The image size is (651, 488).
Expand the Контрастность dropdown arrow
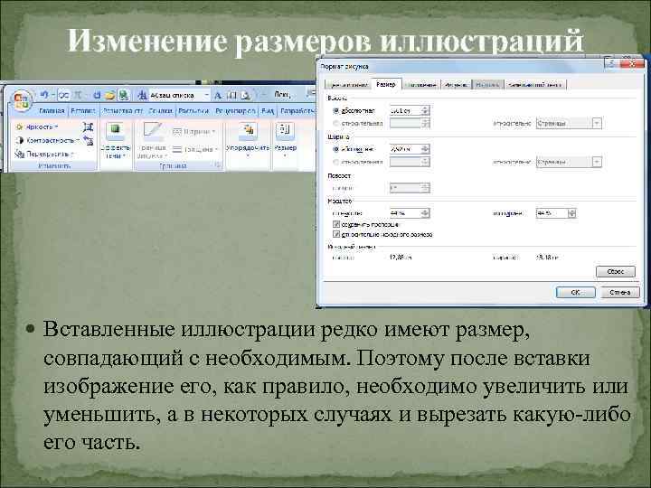tap(78, 141)
